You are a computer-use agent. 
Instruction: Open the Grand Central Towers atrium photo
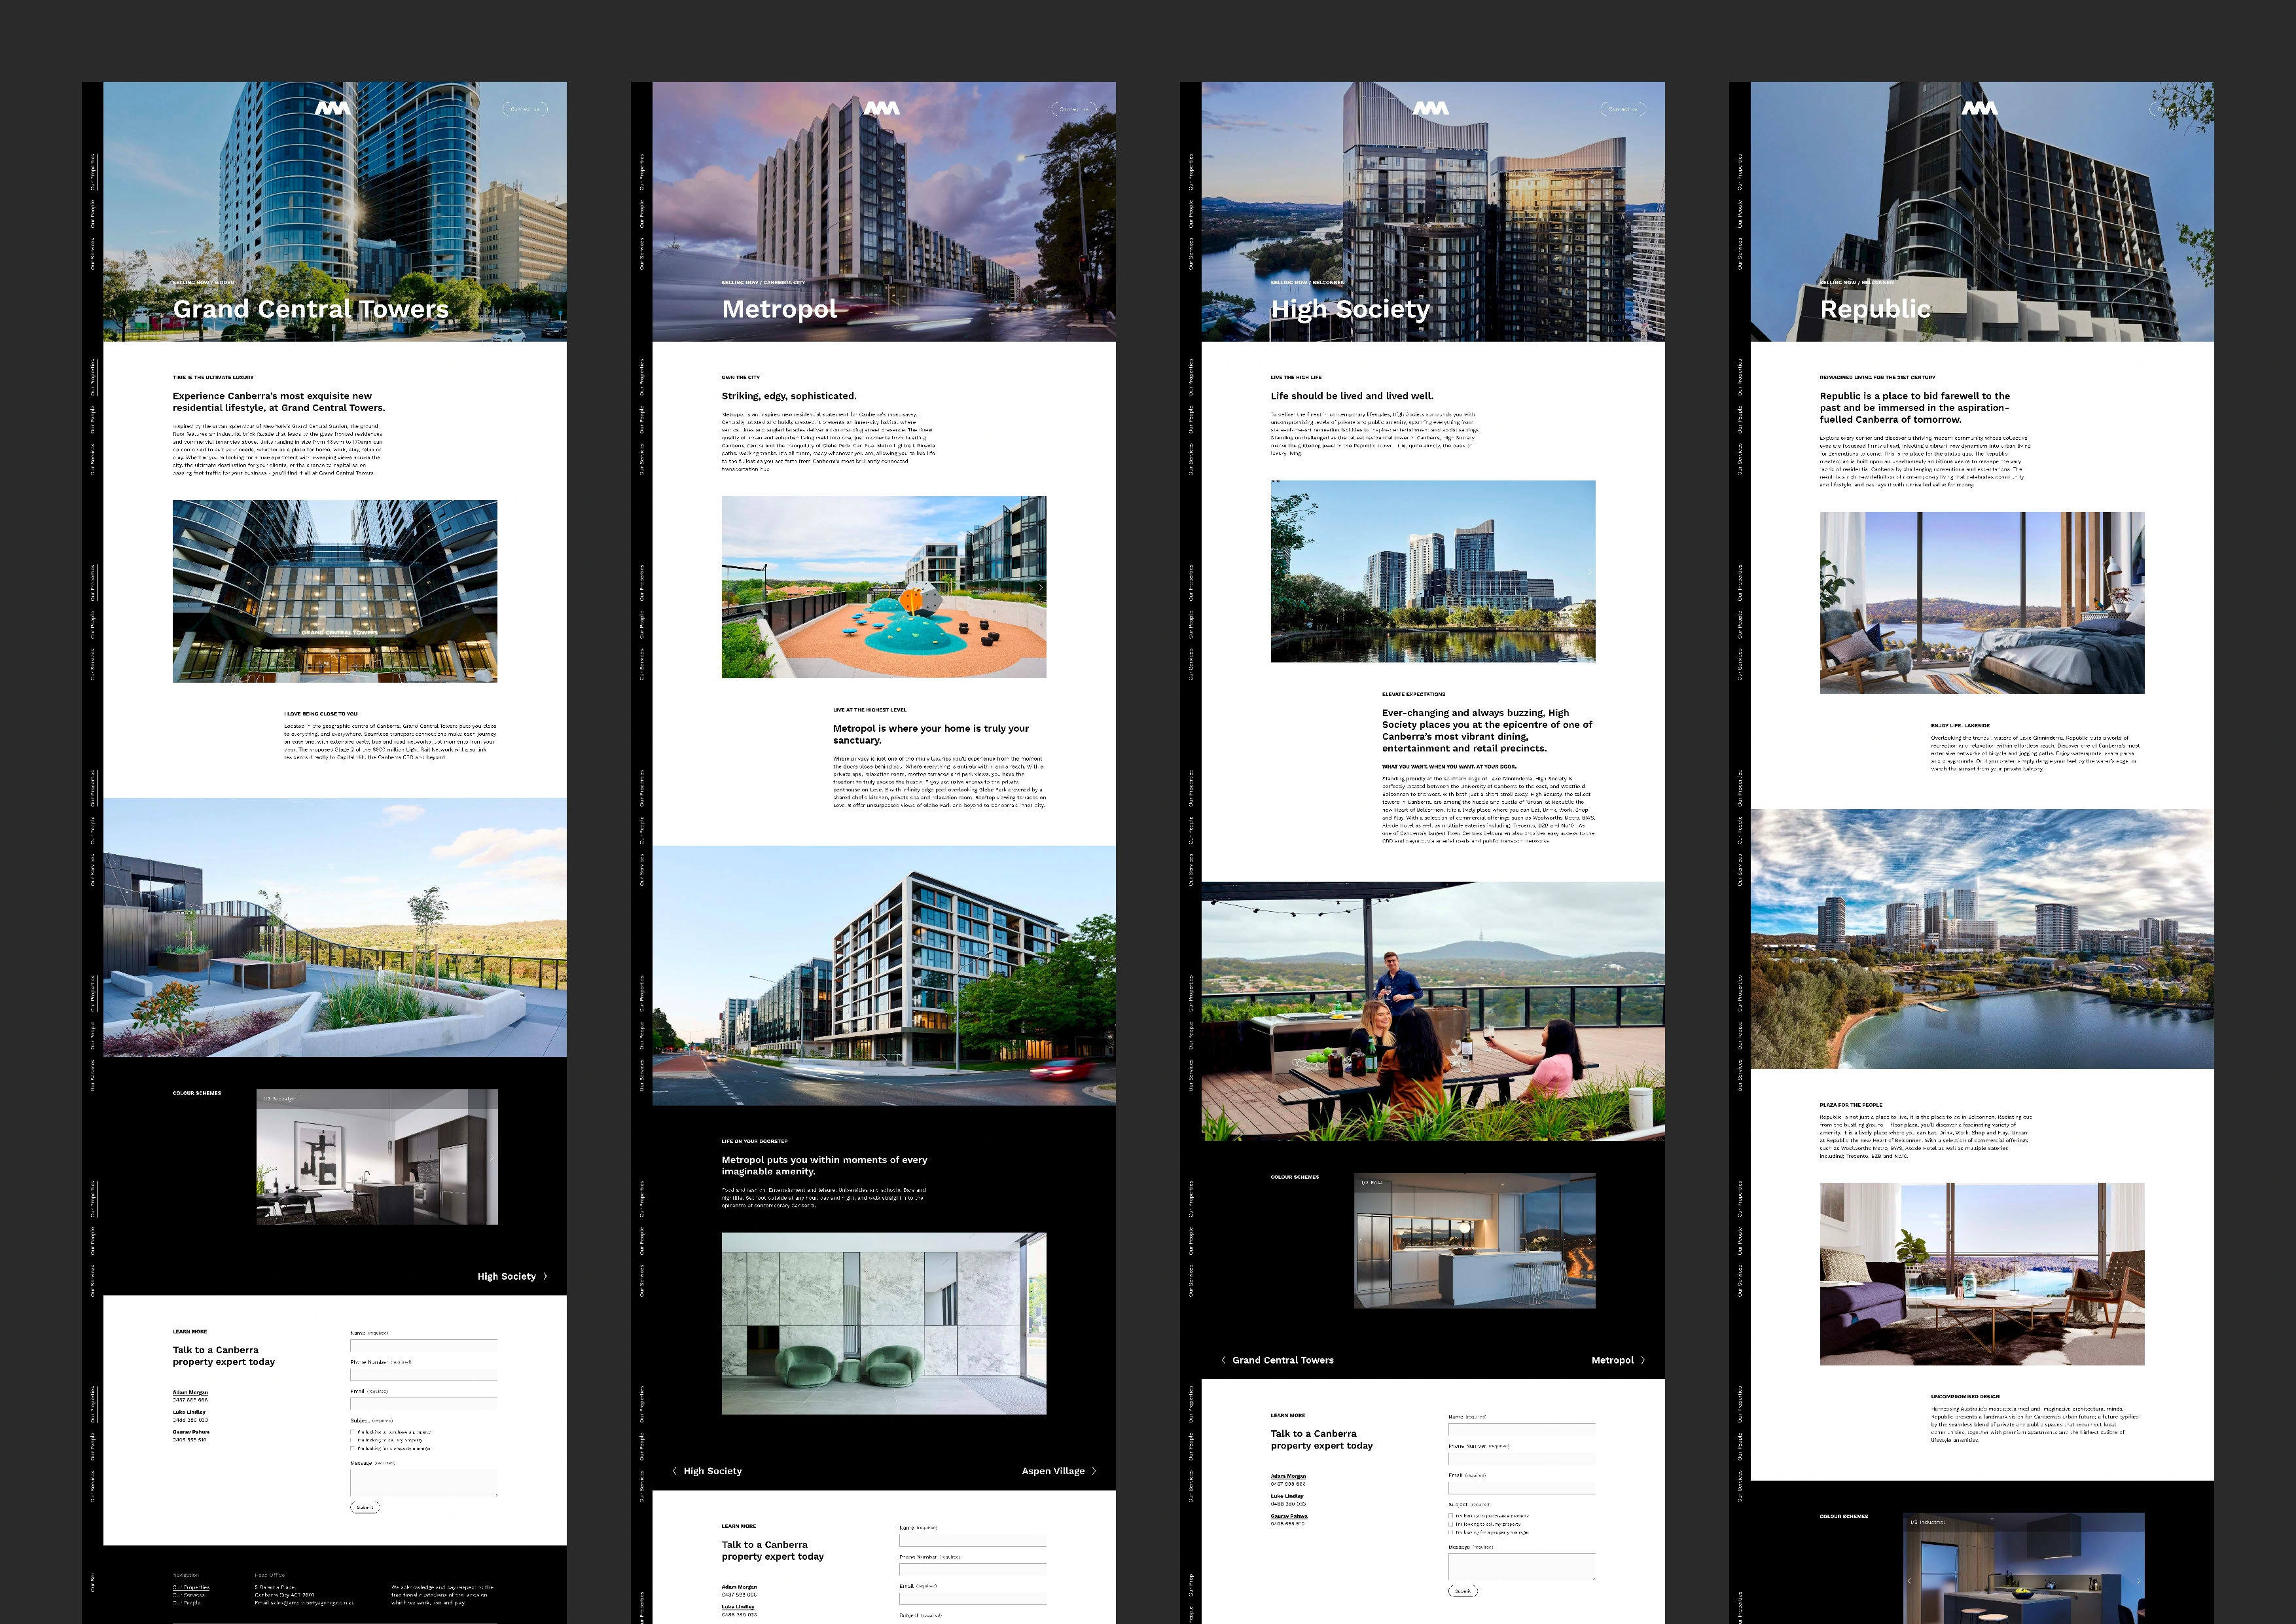pyautogui.click(x=335, y=591)
